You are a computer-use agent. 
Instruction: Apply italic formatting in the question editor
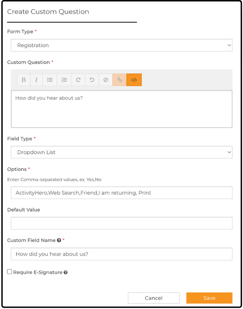[x=36, y=80]
